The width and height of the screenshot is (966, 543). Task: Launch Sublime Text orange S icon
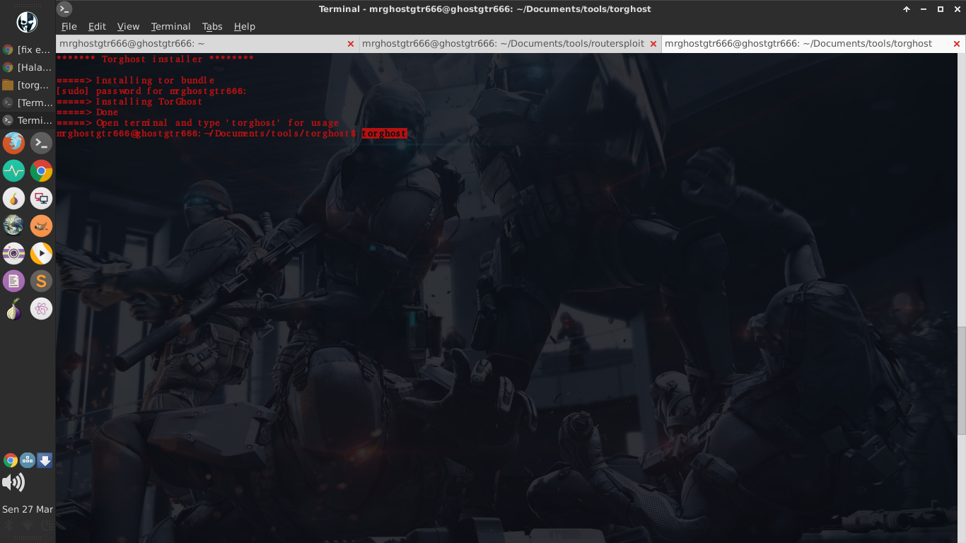41,281
